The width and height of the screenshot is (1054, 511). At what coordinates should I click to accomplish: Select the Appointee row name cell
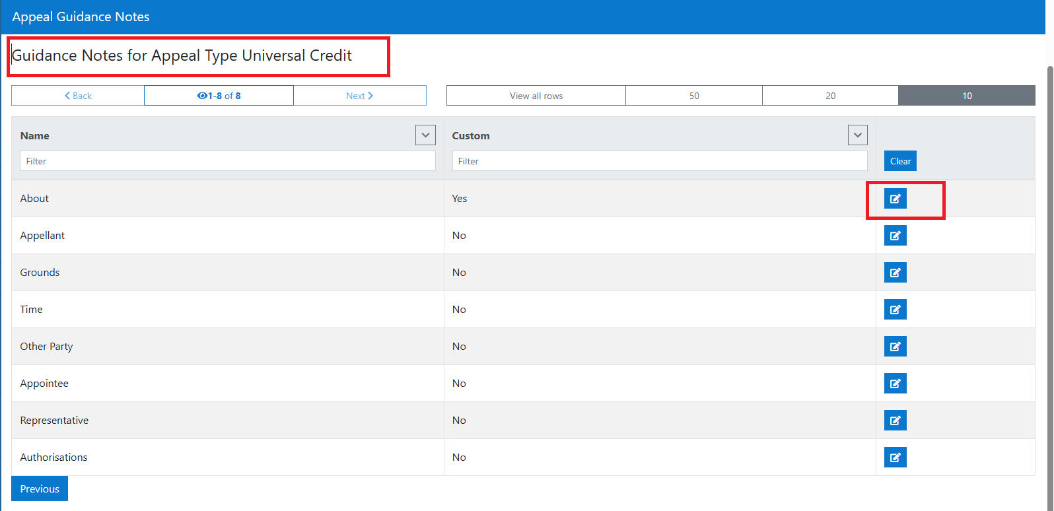pos(228,384)
